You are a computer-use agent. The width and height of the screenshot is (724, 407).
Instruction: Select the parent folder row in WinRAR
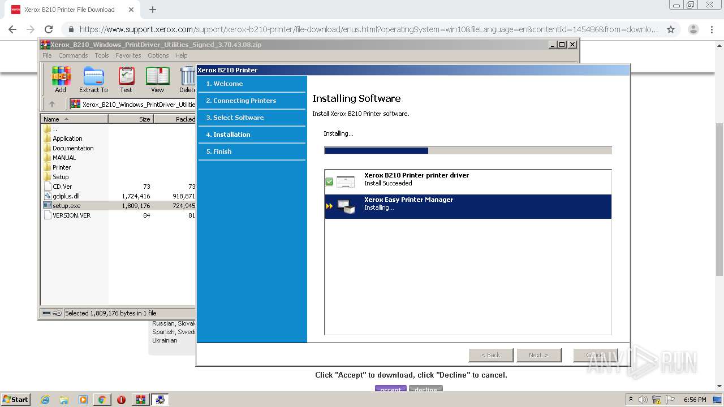pos(118,129)
